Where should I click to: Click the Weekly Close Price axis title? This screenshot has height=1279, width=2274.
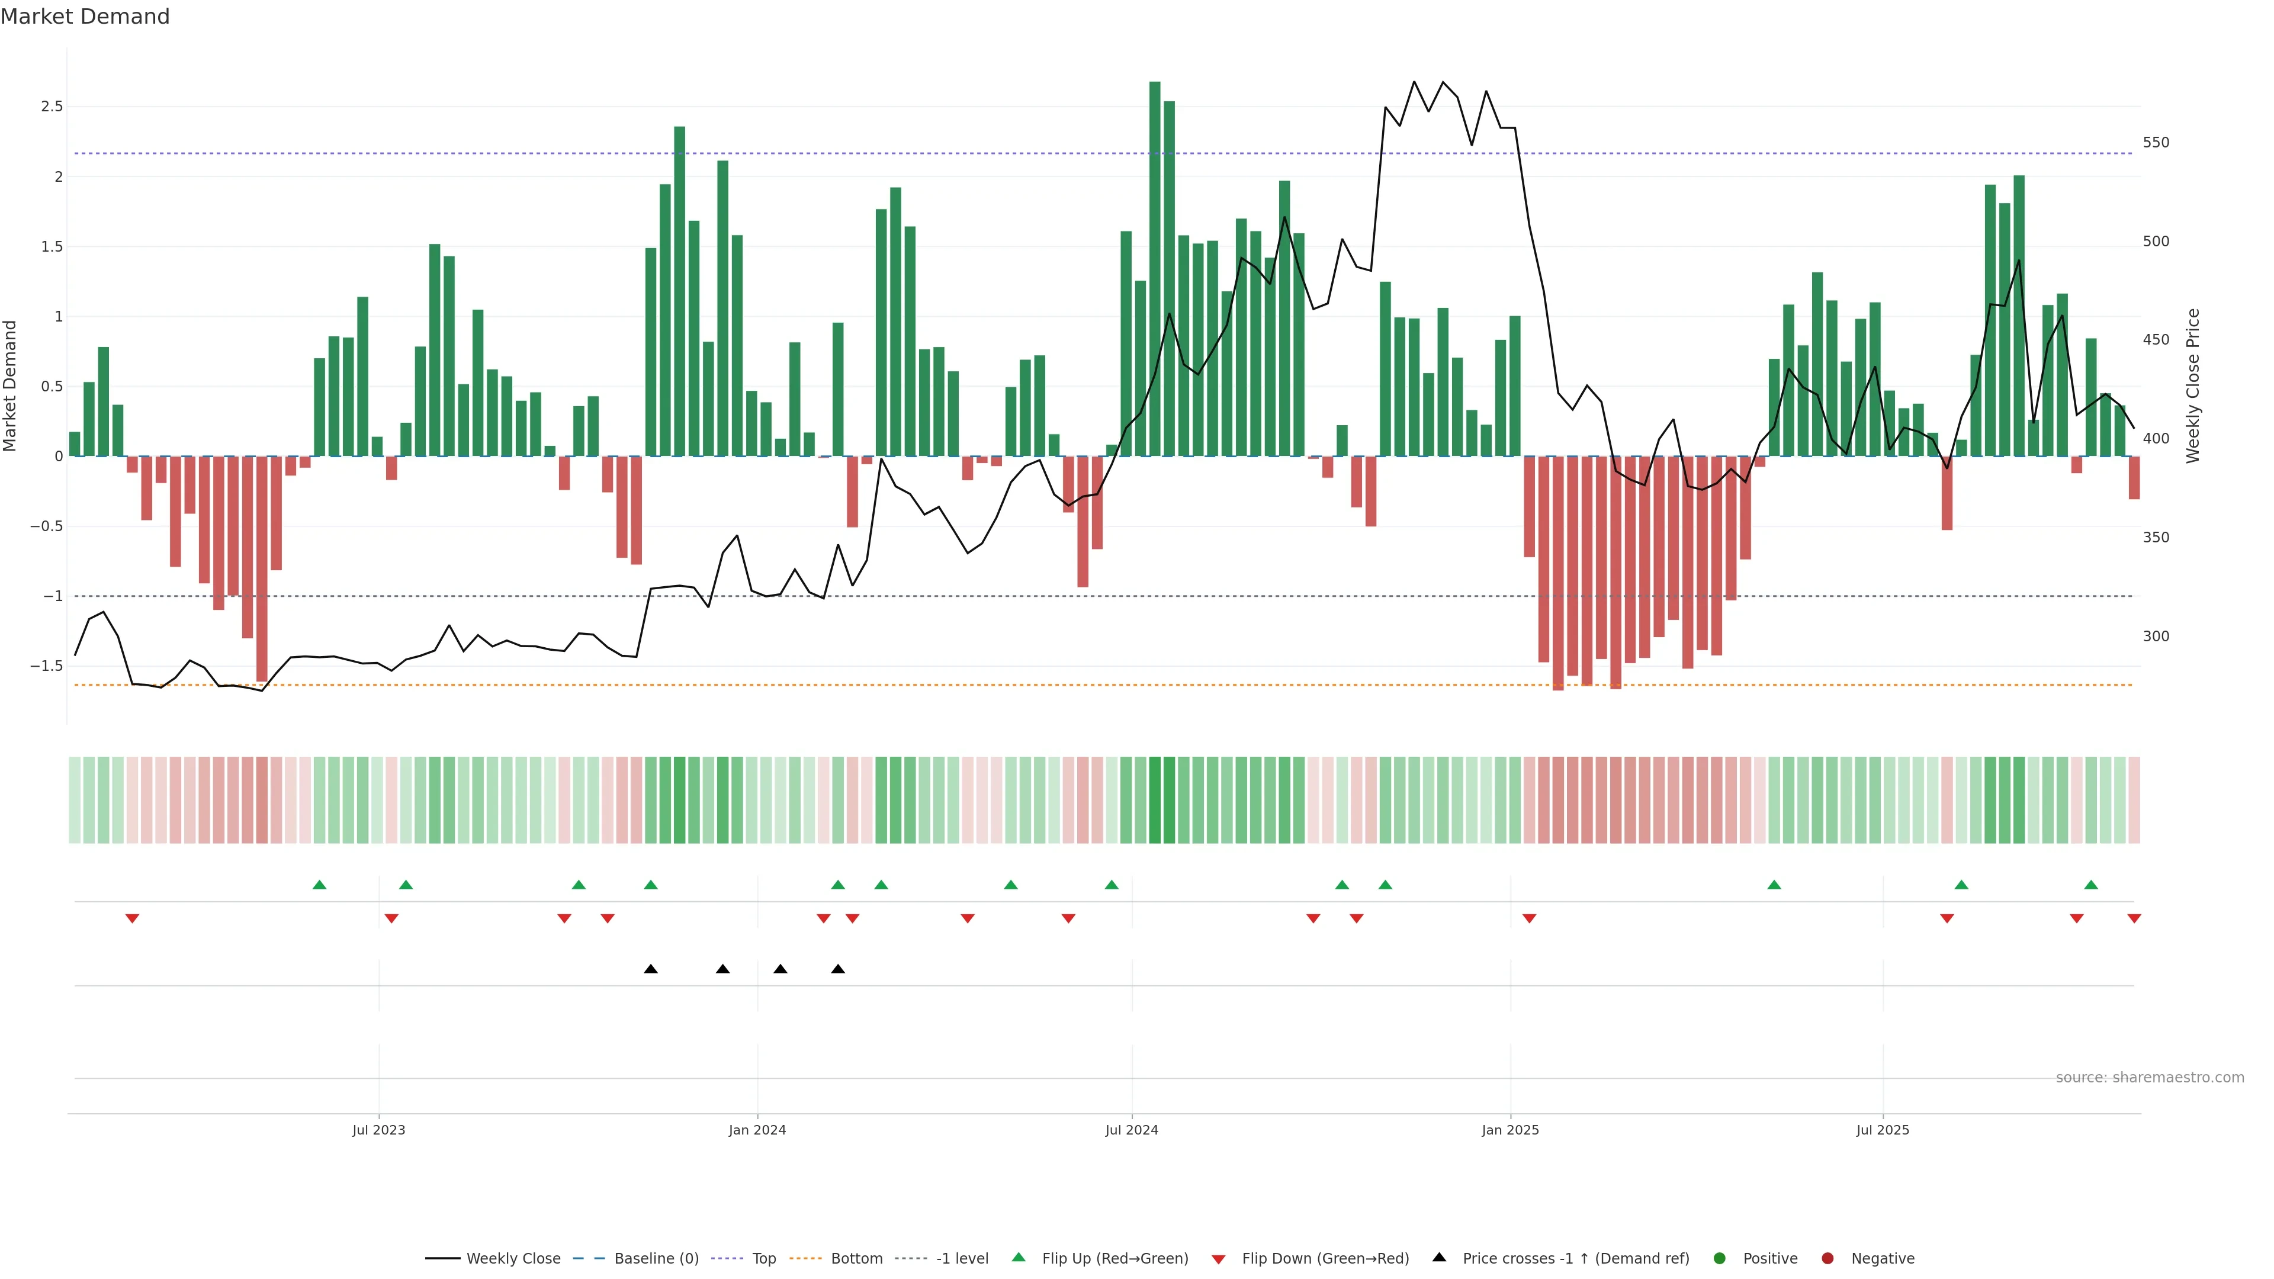point(2193,385)
